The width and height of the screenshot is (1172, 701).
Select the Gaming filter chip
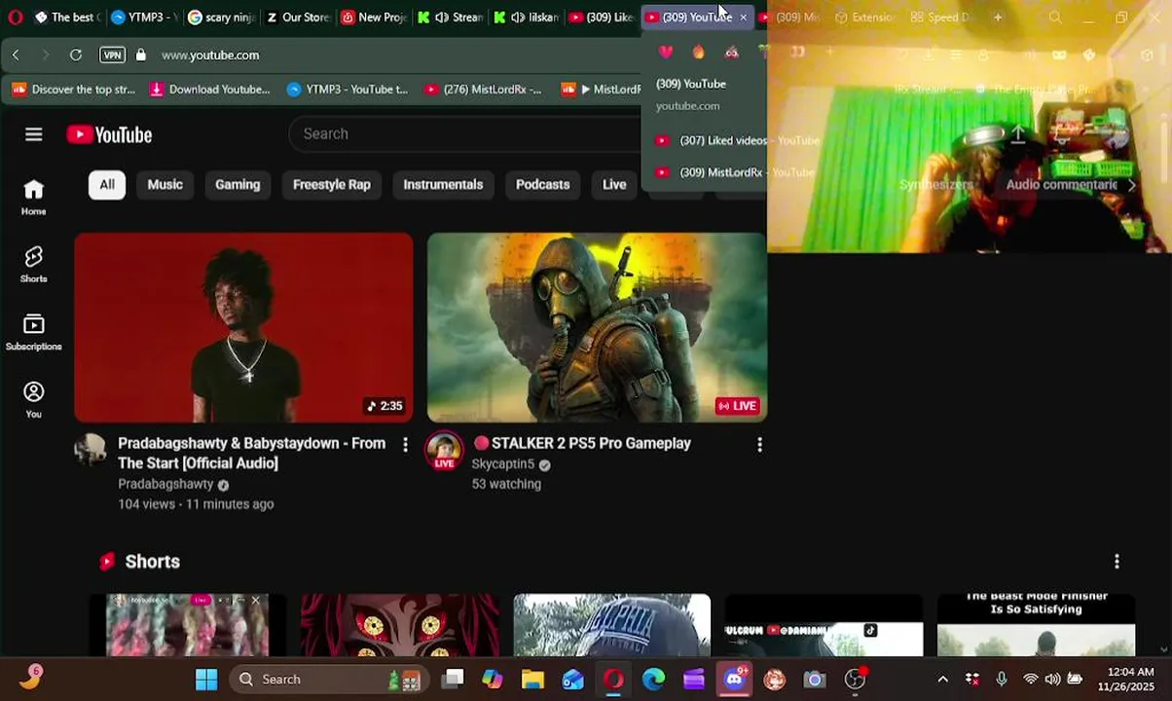tap(238, 184)
